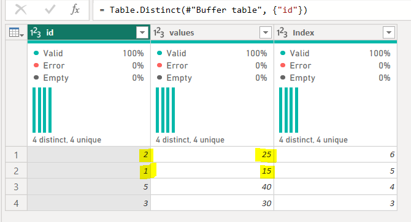Click the data type icon of the id column
The height and width of the screenshot is (222, 411).
[36, 32]
